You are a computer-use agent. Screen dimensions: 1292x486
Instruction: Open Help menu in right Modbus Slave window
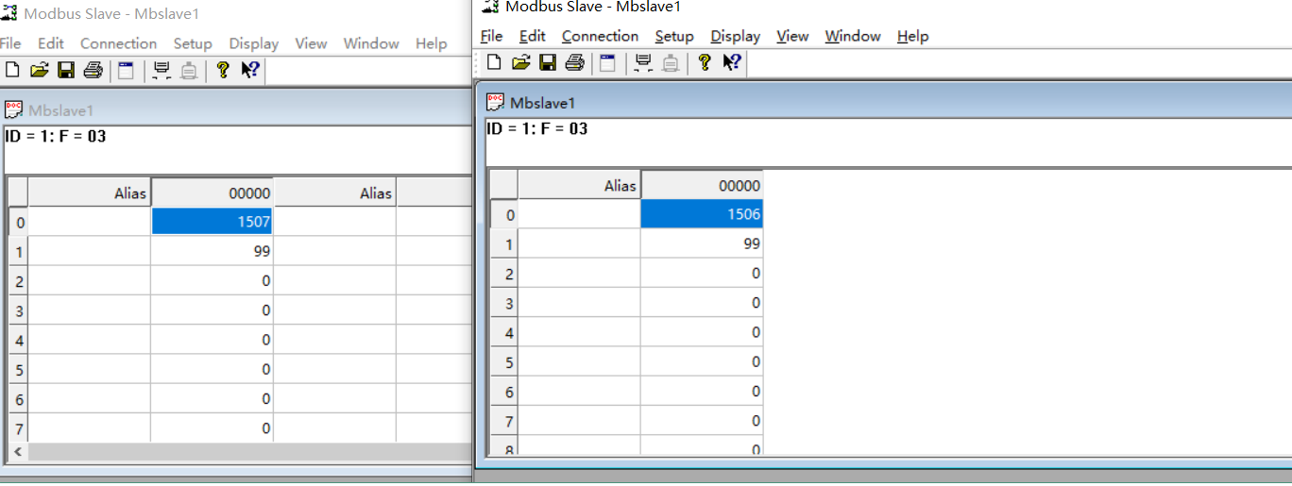tap(912, 36)
